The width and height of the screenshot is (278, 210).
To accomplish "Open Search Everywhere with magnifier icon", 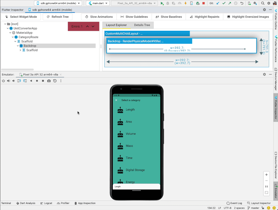I will tap(263, 3).
